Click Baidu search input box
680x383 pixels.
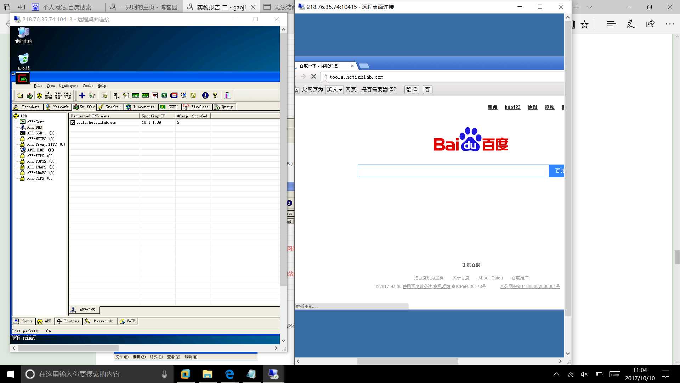pyautogui.click(x=453, y=171)
